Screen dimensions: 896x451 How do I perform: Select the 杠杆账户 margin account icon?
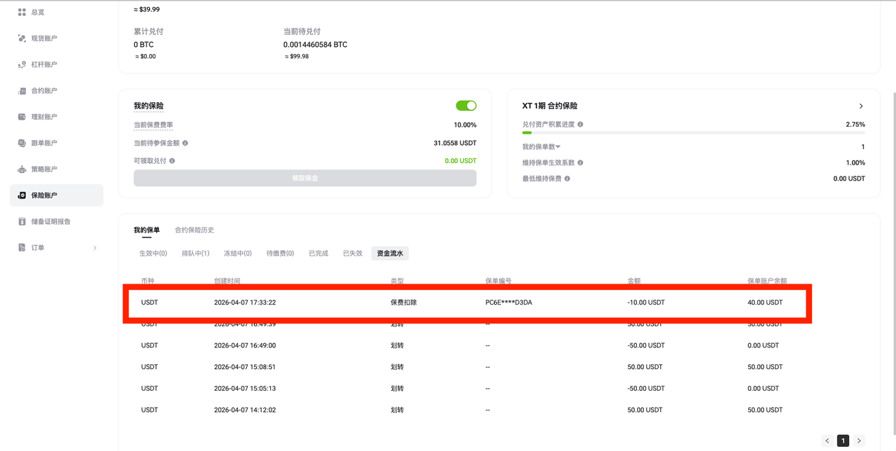tap(22, 64)
